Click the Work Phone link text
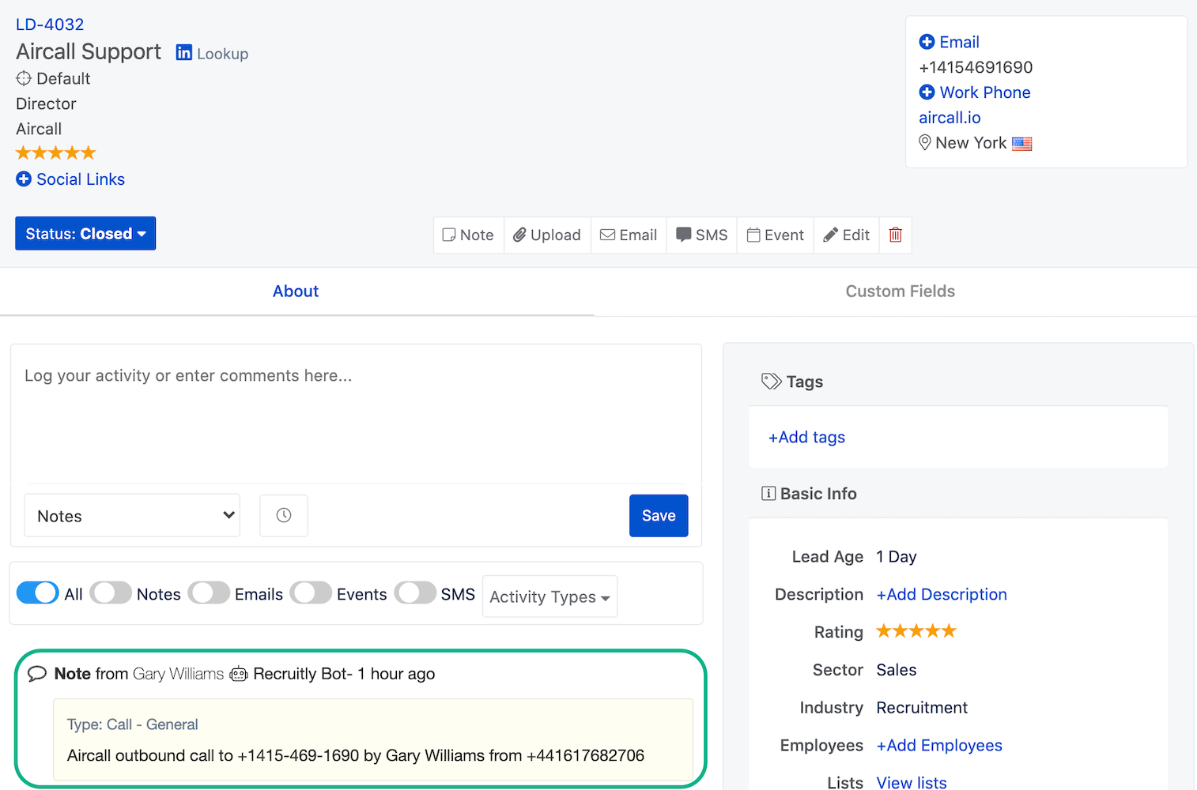 pyautogui.click(x=985, y=92)
